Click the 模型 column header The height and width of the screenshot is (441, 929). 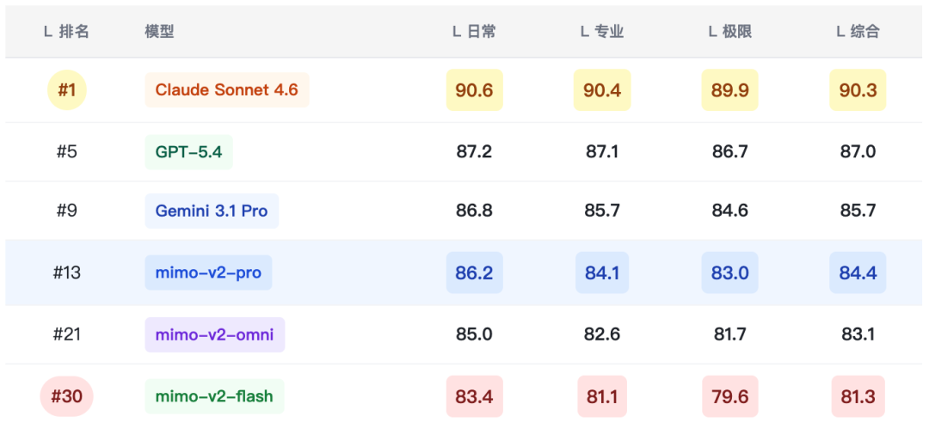coord(159,32)
